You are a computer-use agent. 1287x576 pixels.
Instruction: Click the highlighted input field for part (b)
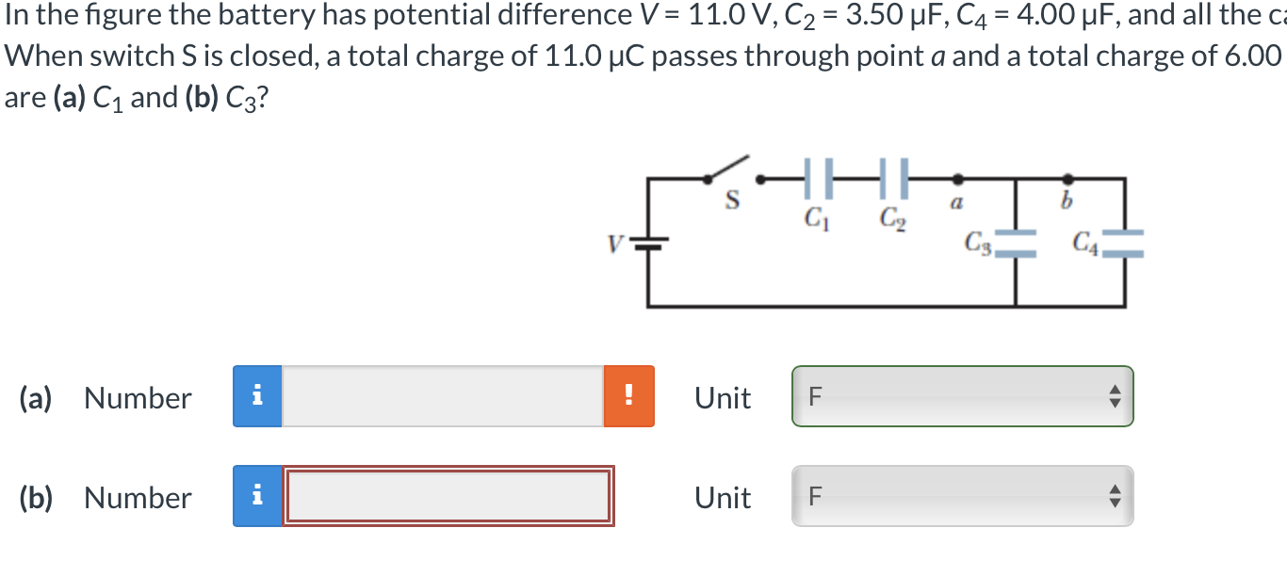click(450, 497)
